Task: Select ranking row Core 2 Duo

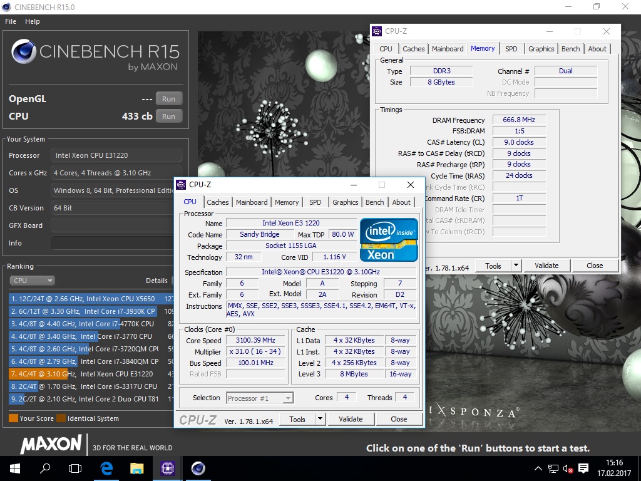Action: click(x=91, y=399)
